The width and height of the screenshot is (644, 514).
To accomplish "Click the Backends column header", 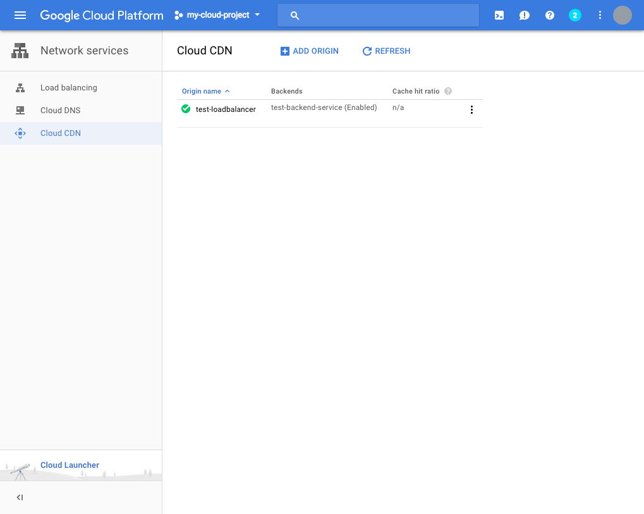I will 287,91.
